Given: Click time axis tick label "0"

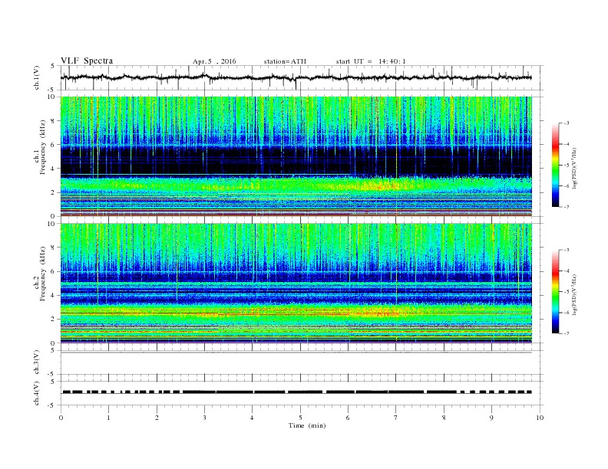Looking at the screenshot, I should click(61, 418).
